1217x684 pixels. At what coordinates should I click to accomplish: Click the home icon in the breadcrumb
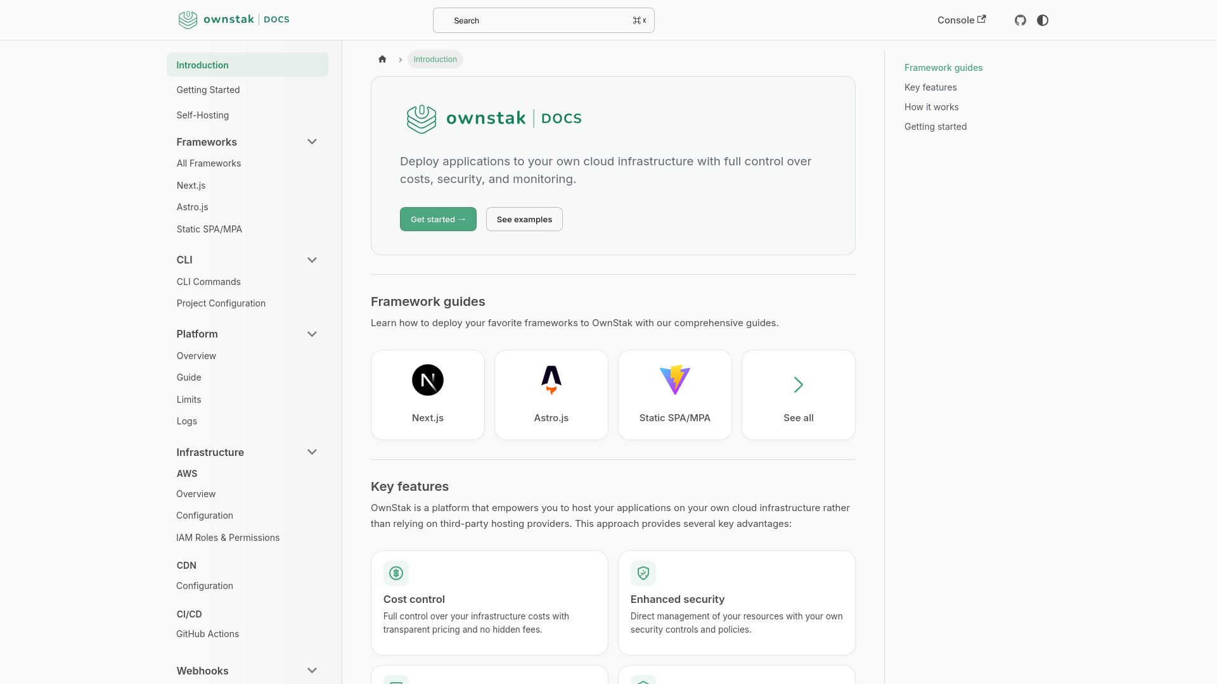382,59
